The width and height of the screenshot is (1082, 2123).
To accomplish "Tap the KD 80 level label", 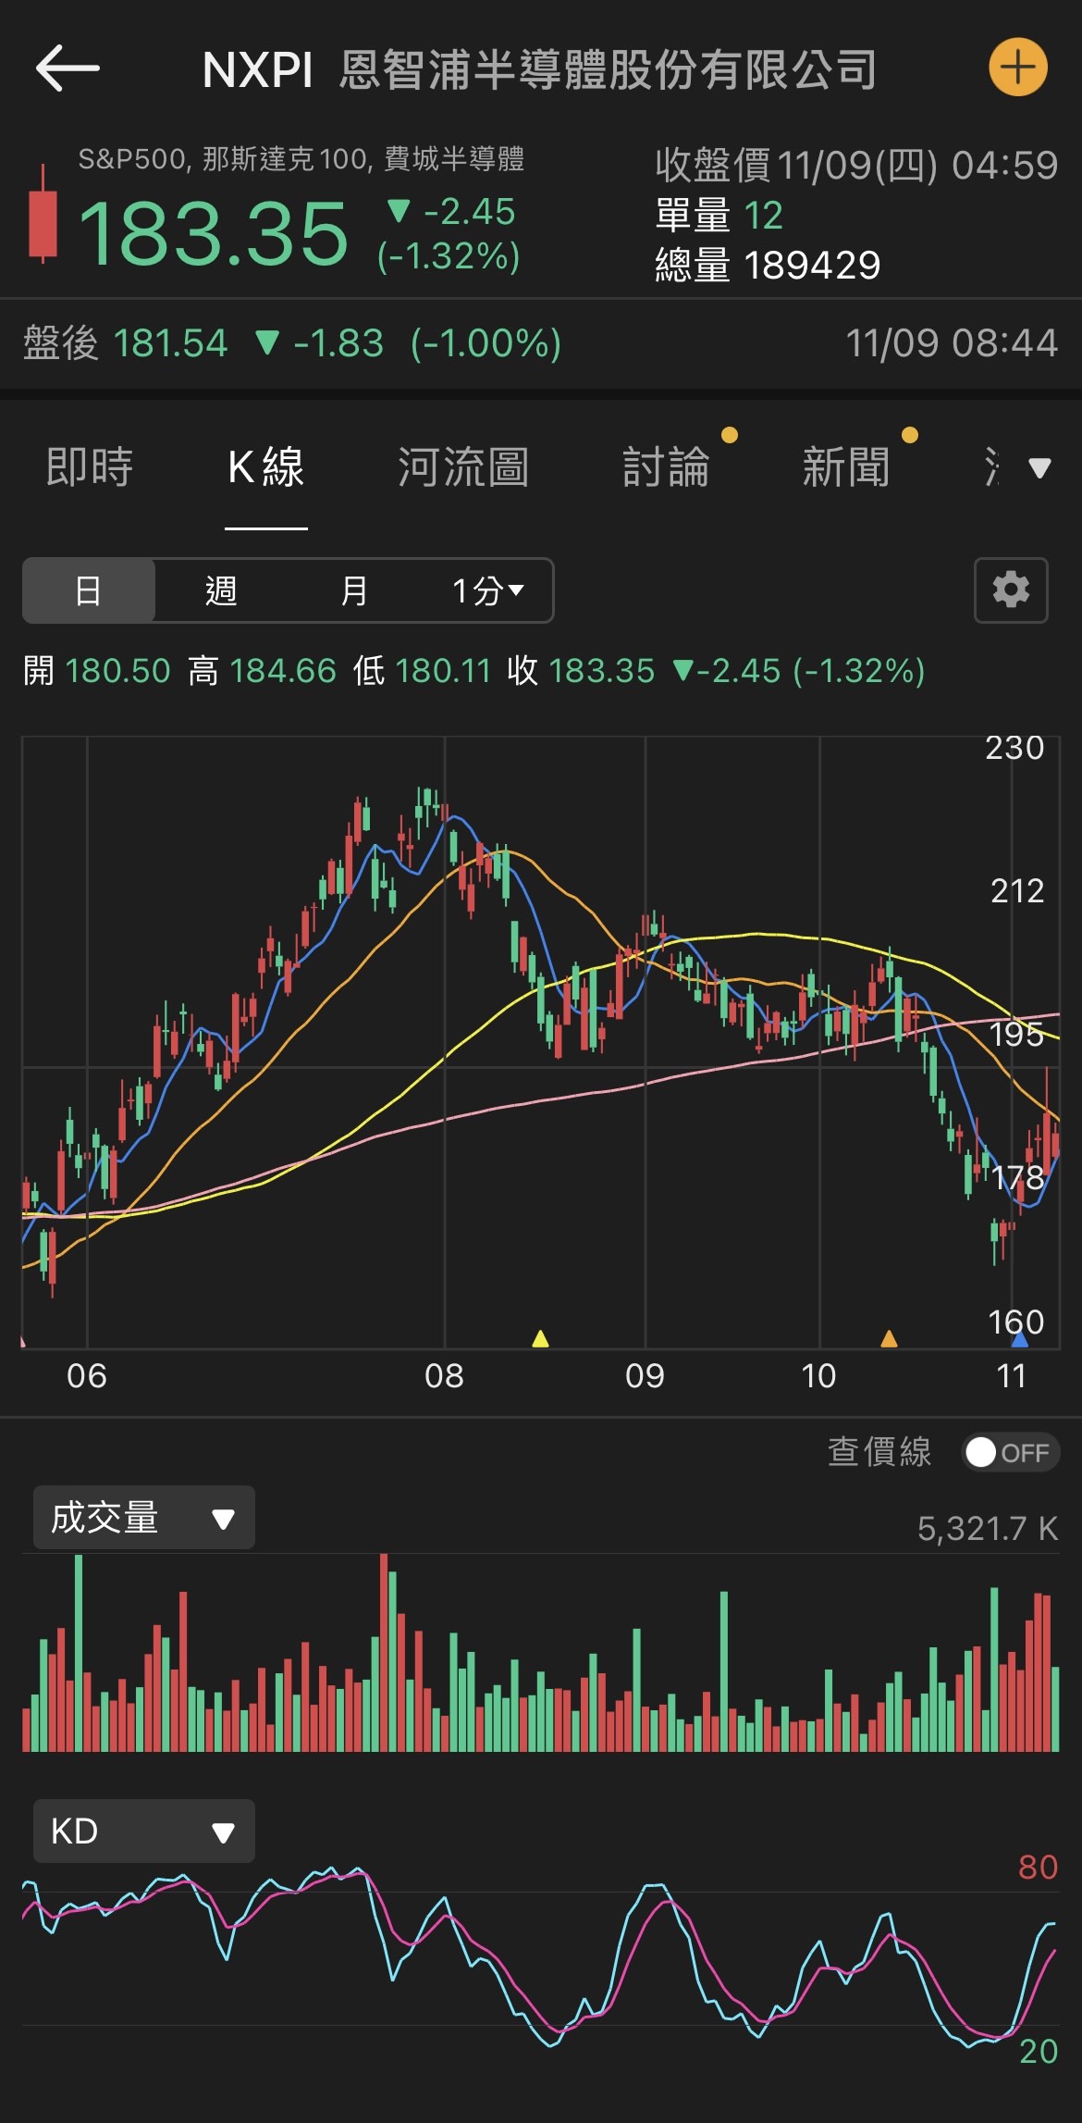I will pyautogui.click(x=1038, y=1868).
